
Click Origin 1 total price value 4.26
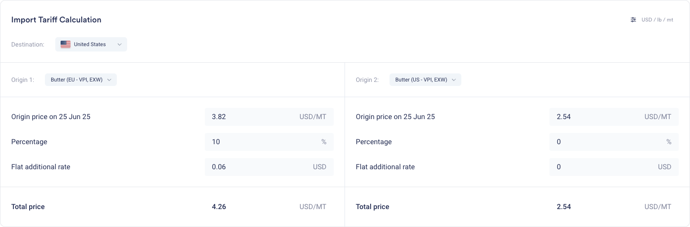(x=219, y=207)
